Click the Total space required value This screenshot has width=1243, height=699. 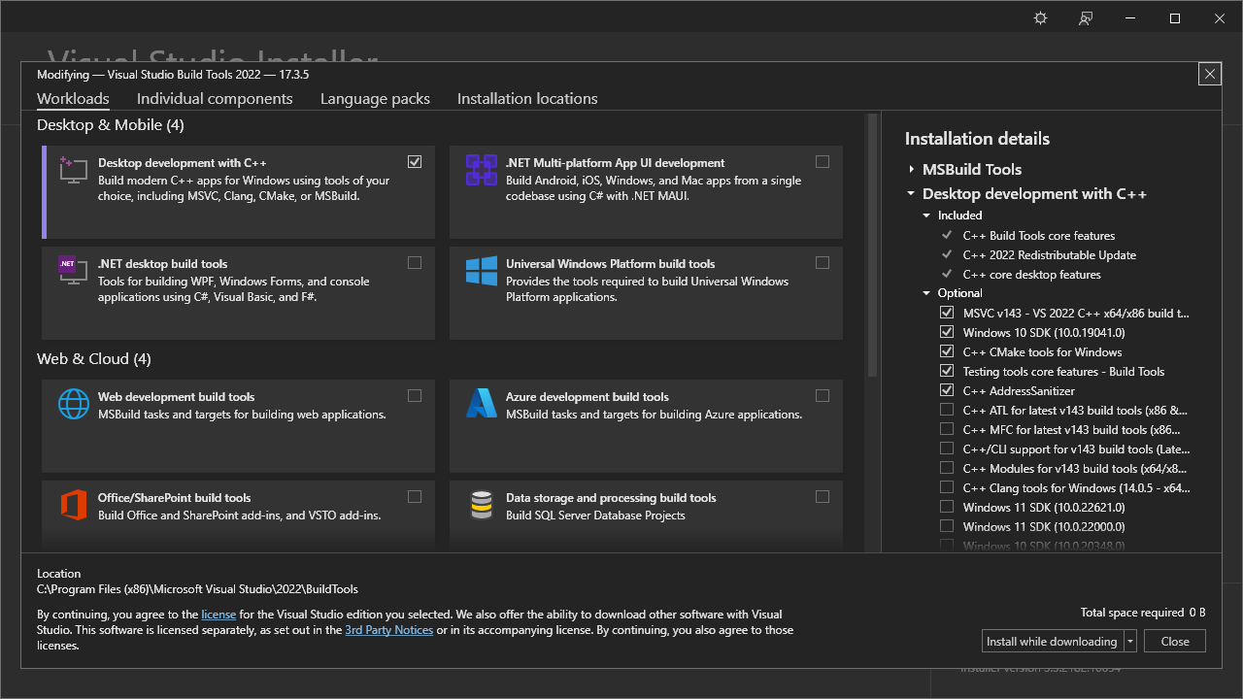[x=1197, y=613]
